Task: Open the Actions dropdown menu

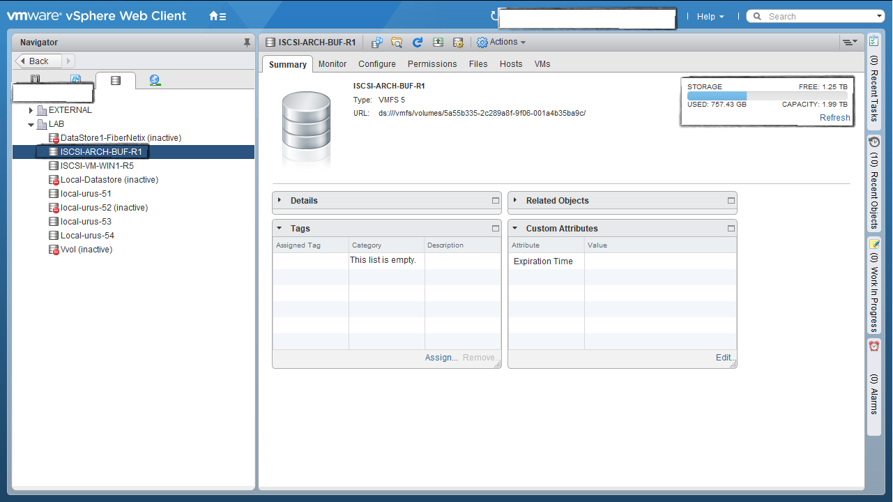Action: [x=502, y=43]
